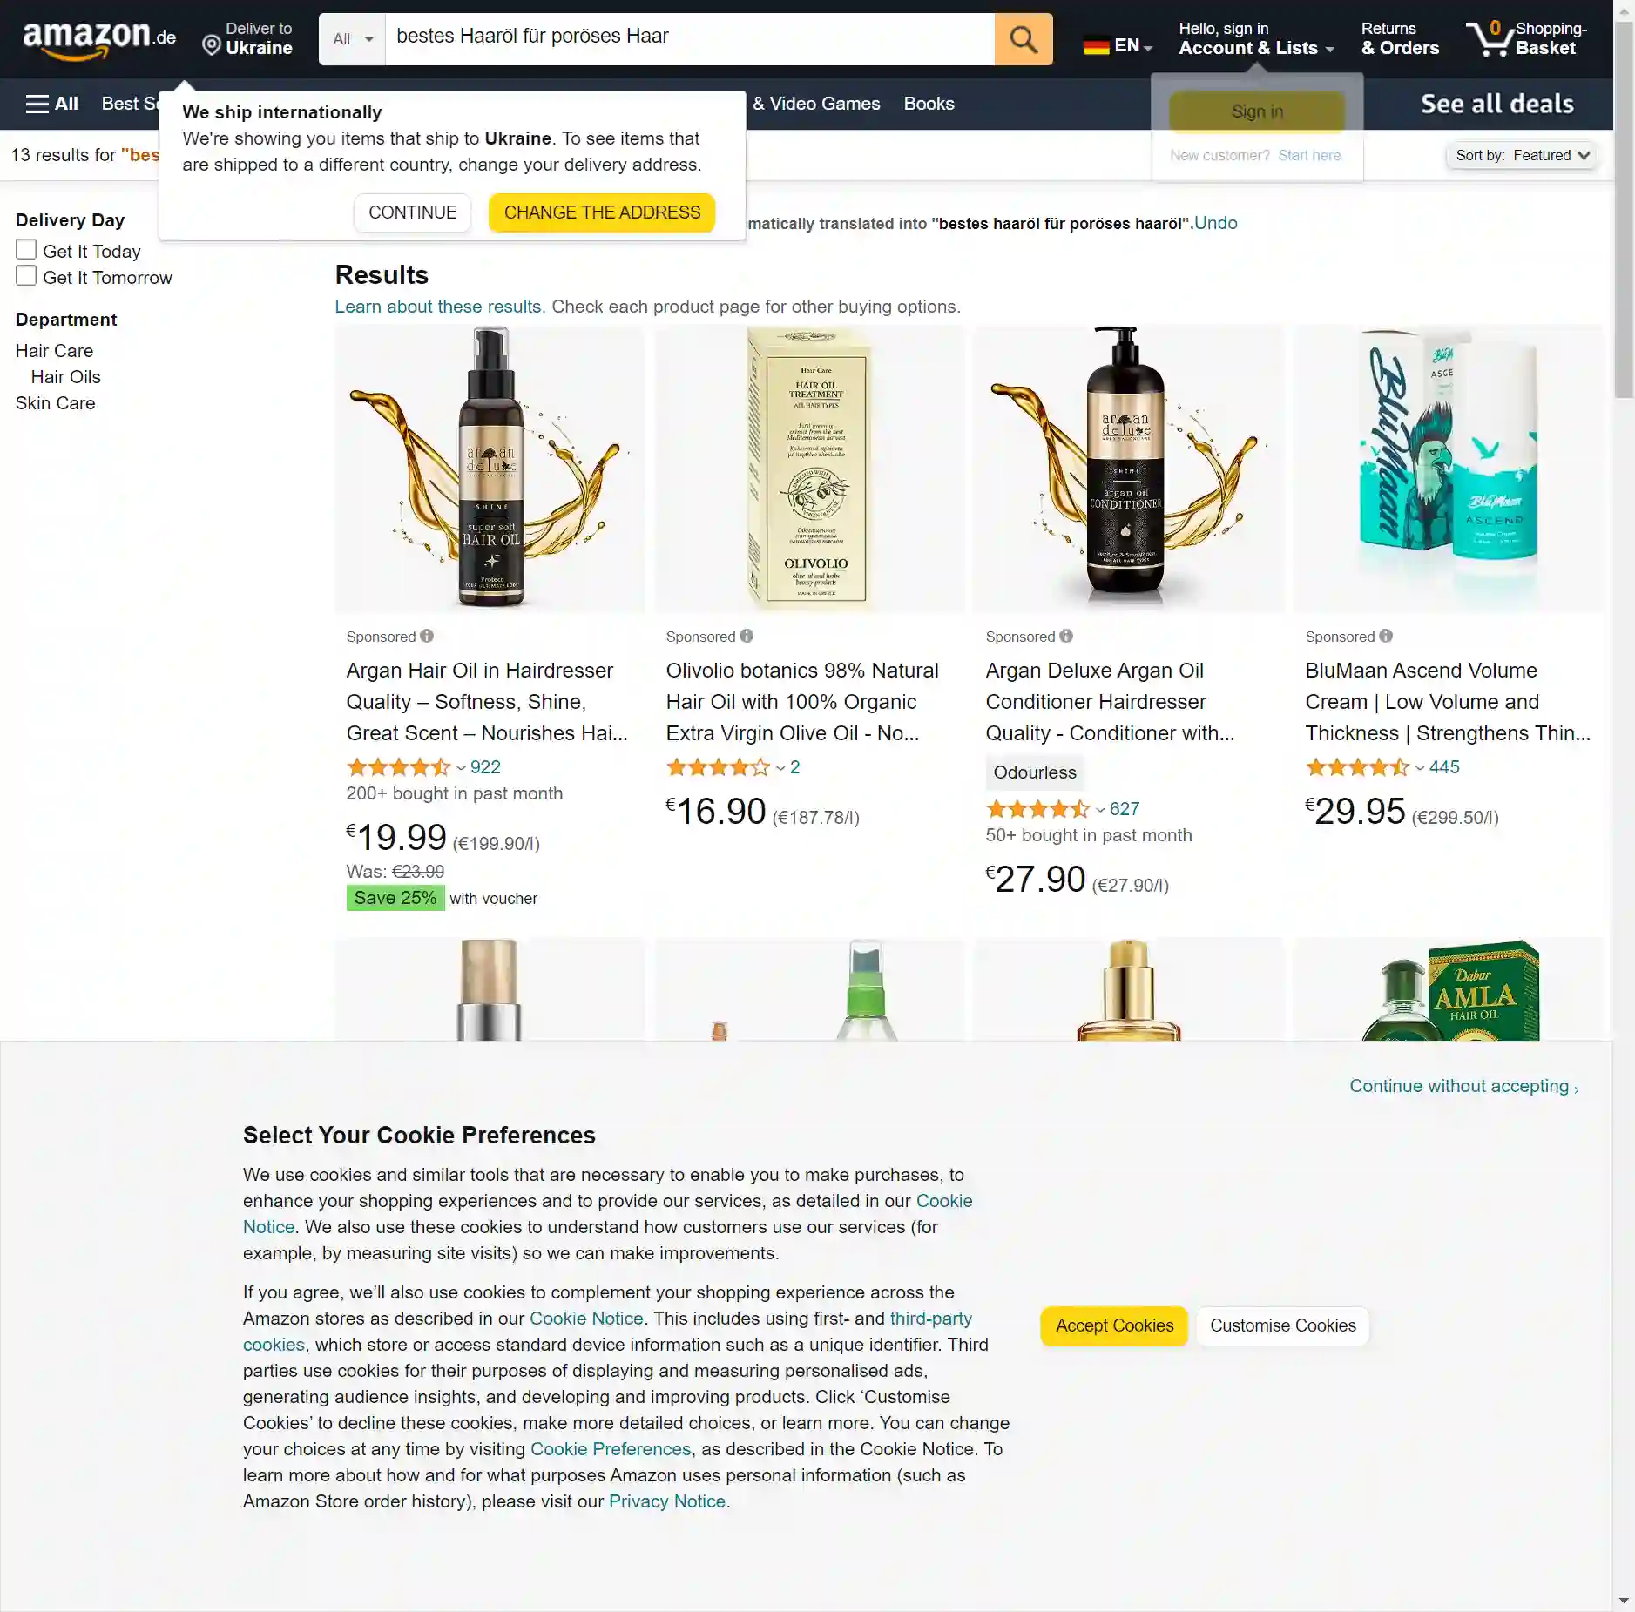Select Hair Oils department filter

click(66, 377)
